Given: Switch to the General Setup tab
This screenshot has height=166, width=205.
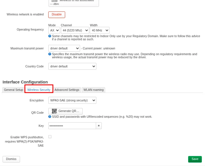Looking at the screenshot, I should [13, 90].
